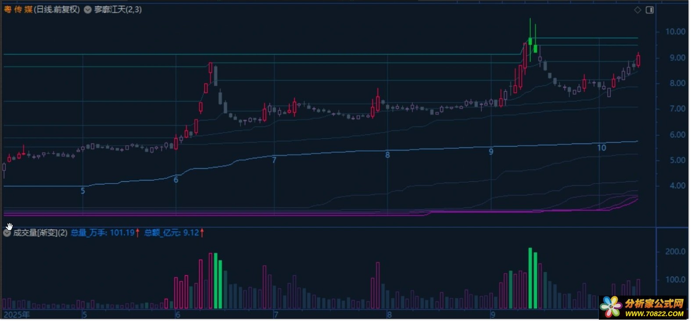Screen dimensions: 691x321
Task: Click month 9 on the bottom time axis
Action: [x=493, y=315]
